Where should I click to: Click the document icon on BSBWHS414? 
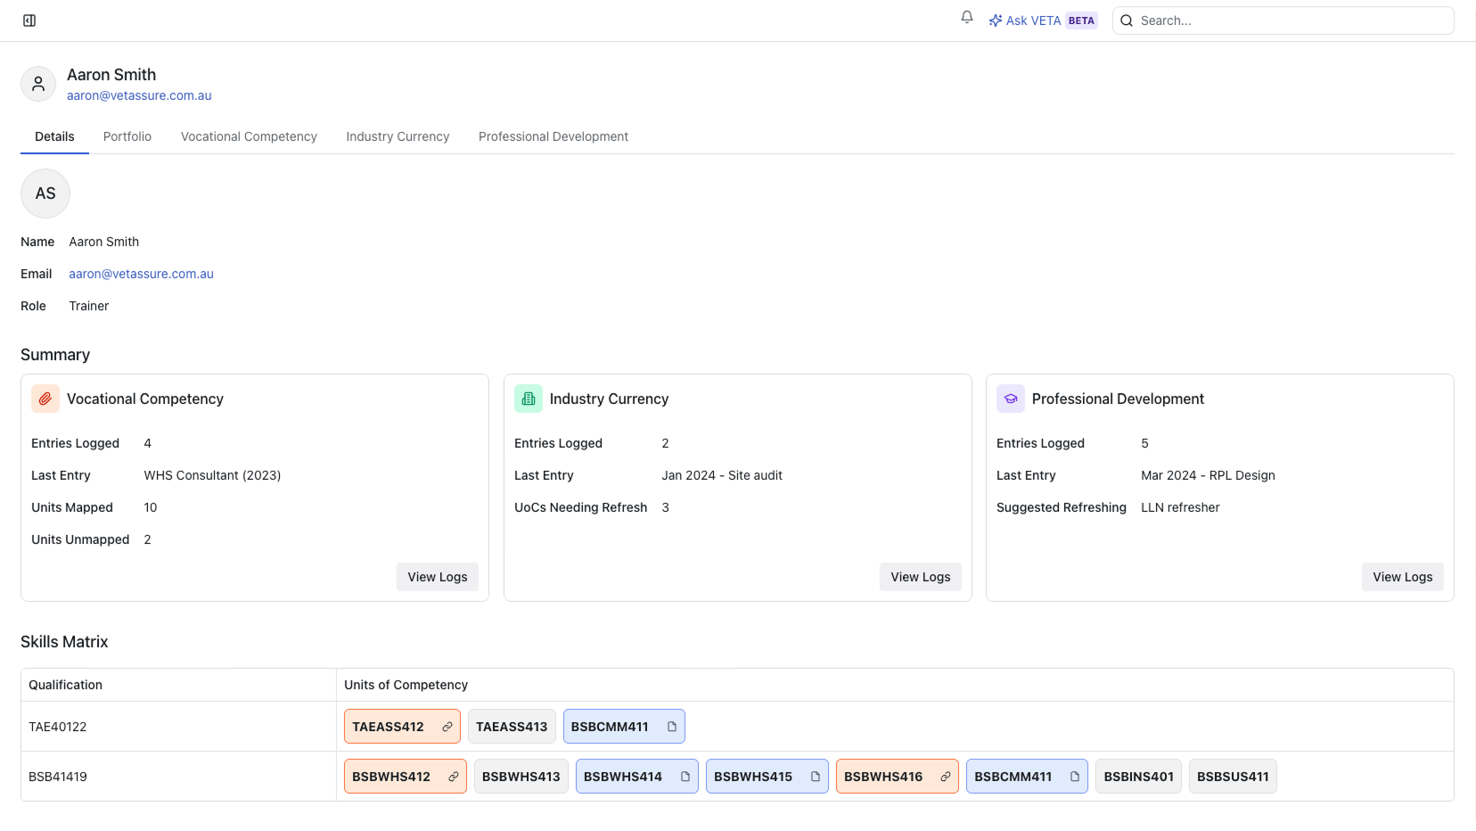tap(685, 777)
